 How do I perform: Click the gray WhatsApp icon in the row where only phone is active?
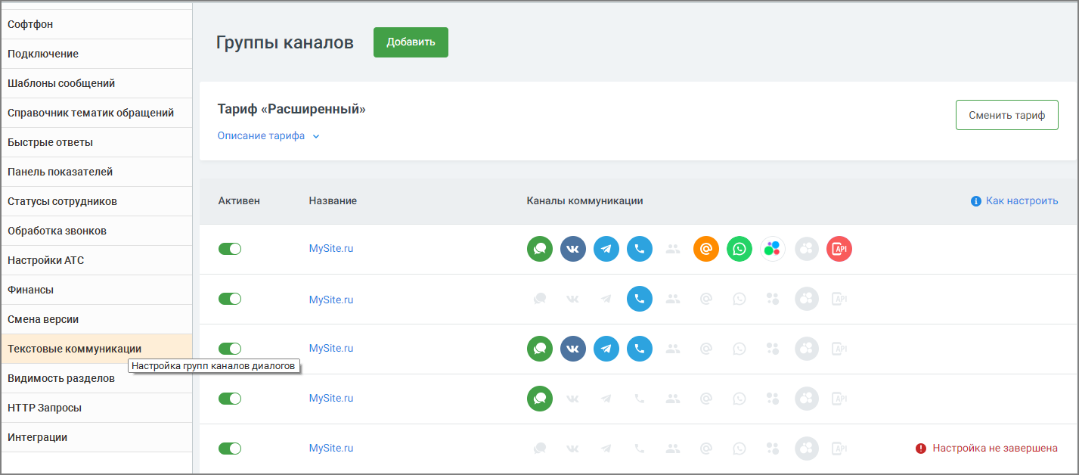pyautogui.click(x=739, y=299)
